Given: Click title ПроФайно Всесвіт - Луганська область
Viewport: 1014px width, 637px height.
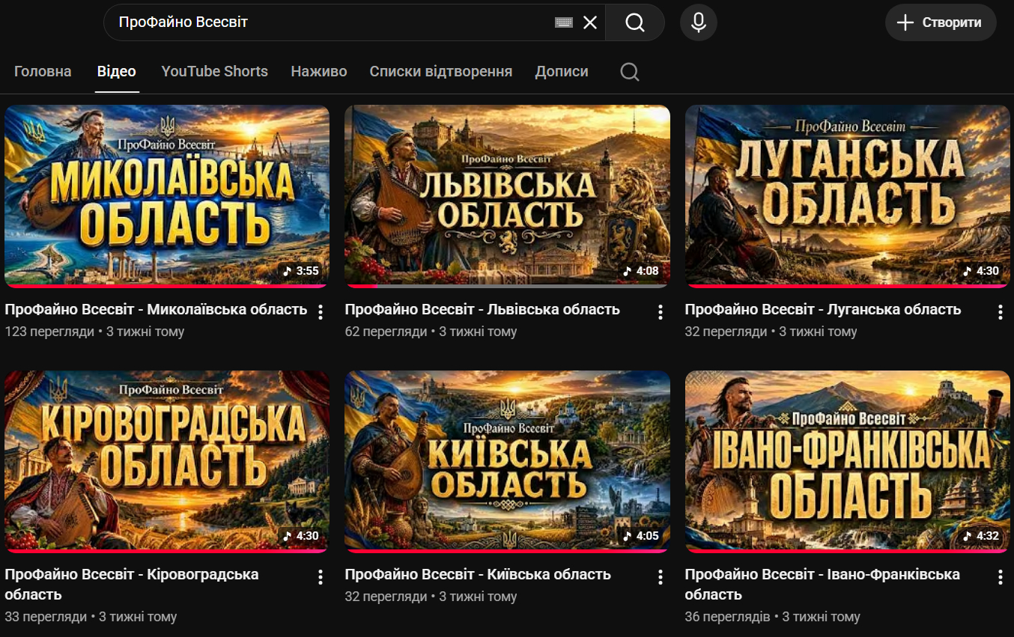Looking at the screenshot, I should point(823,309).
